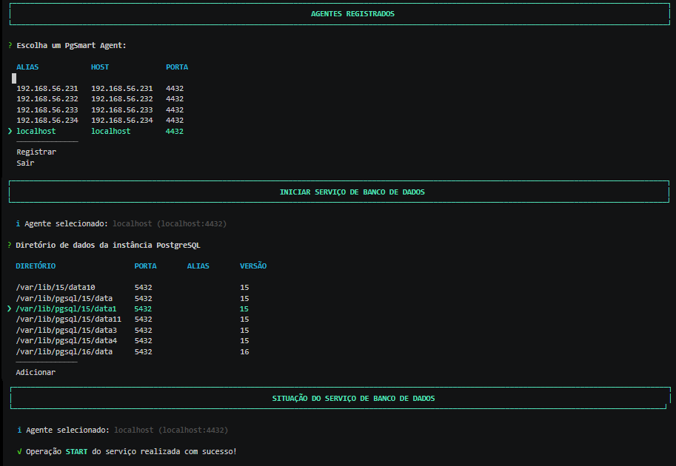Click port 4432 in the localhost row
The height and width of the screenshot is (466, 676).
175,131
